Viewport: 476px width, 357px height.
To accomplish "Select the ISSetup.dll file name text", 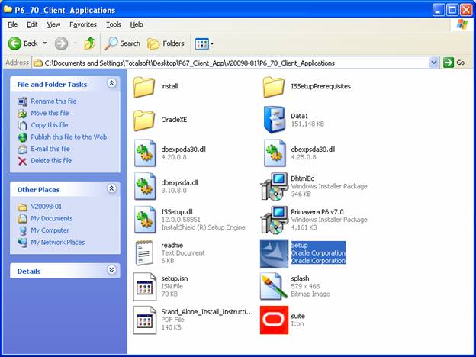I will (177, 212).
